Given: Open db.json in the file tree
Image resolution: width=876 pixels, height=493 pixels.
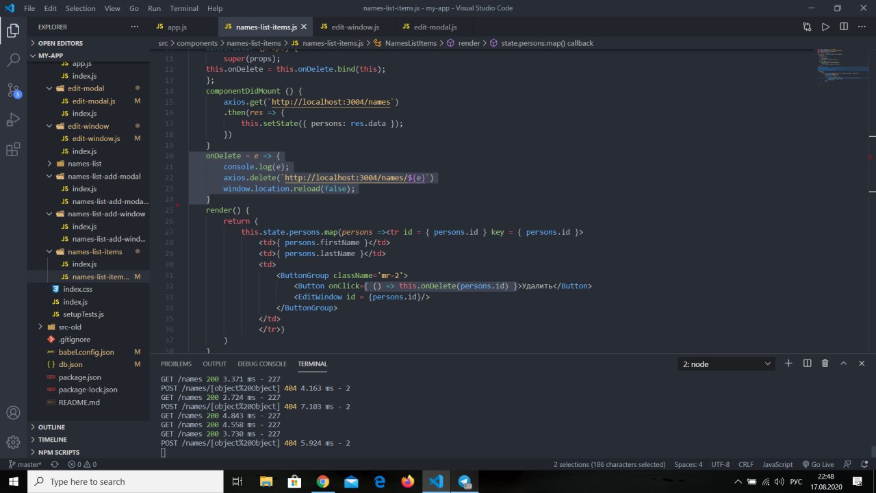Looking at the screenshot, I should (88, 364).
